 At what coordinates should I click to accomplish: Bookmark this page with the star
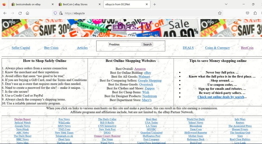tap(220, 13)
